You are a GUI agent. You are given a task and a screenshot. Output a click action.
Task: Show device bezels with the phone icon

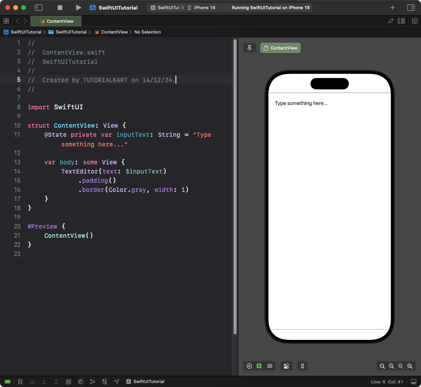302,366
